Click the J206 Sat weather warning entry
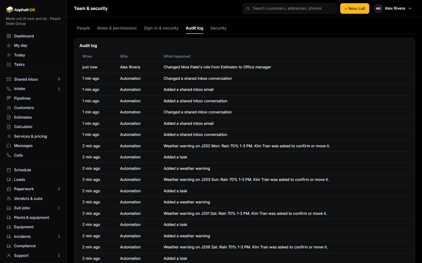The width and height of the screenshot is (422, 263). click(x=244, y=247)
